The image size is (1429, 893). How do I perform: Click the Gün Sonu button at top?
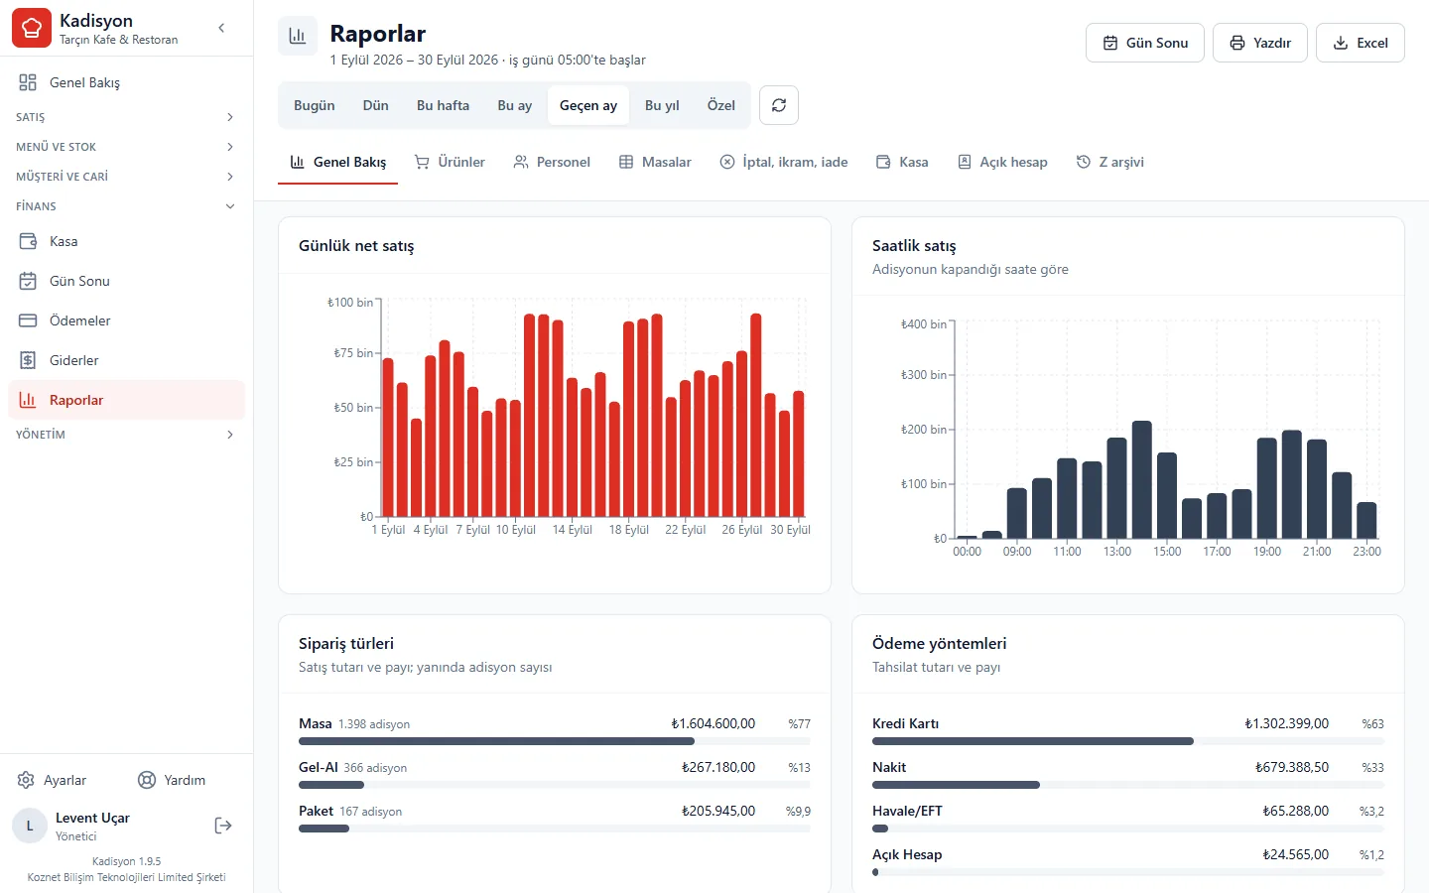[x=1145, y=43]
